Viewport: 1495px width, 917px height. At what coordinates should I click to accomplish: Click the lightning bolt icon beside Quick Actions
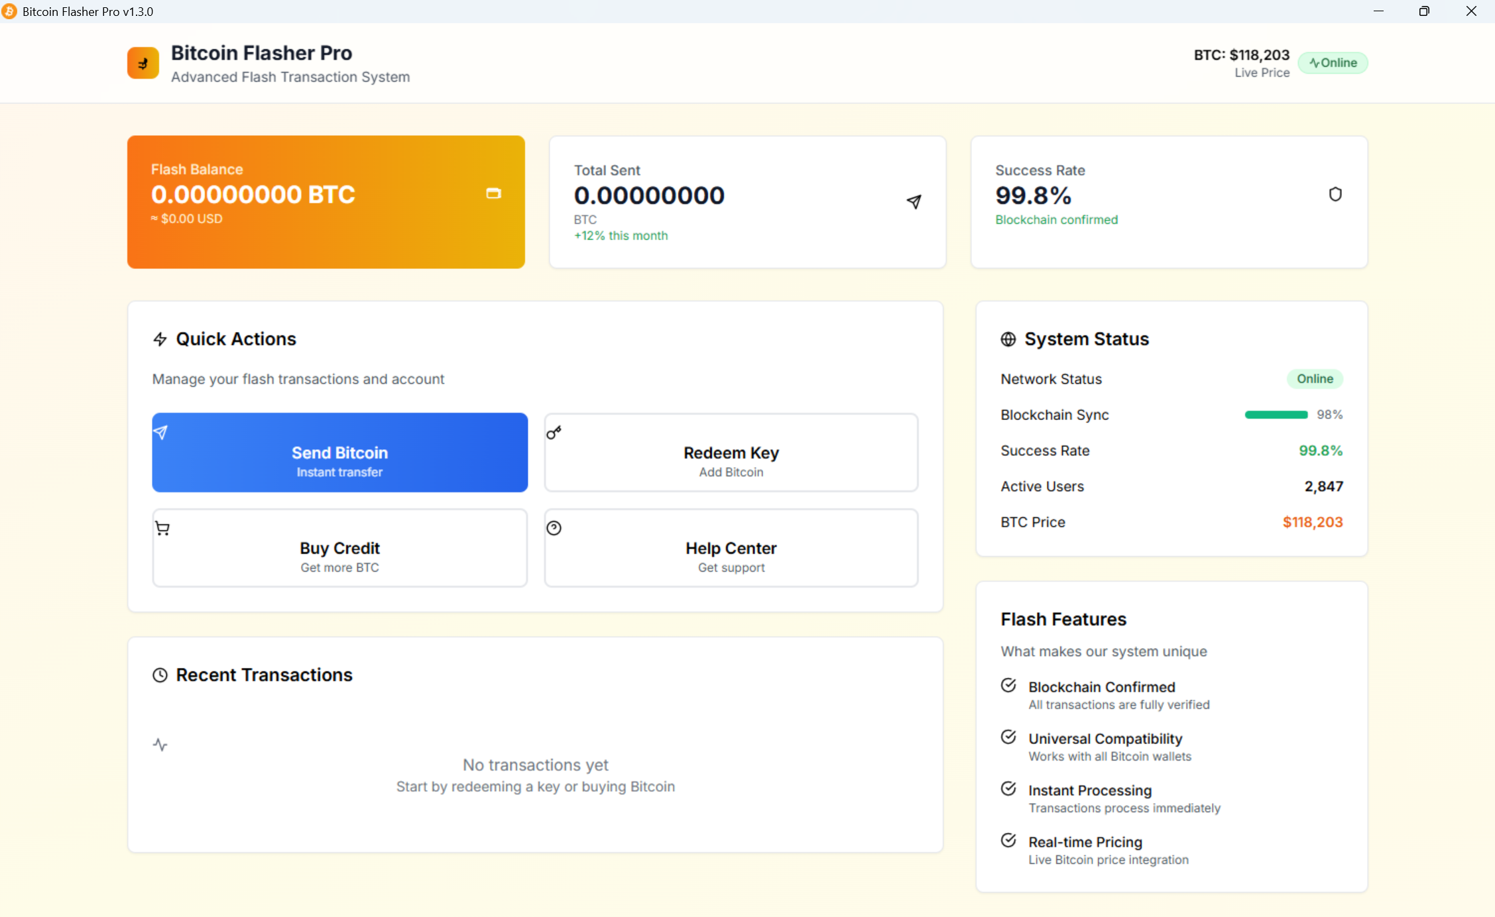click(159, 339)
